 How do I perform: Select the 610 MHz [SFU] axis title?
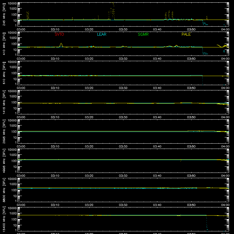[4, 73]
